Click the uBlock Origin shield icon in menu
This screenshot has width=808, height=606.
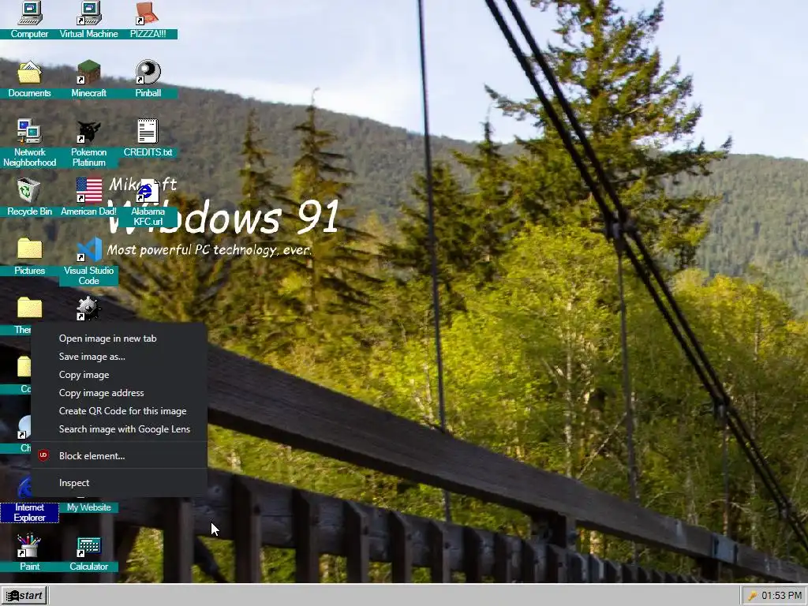click(x=44, y=455)
